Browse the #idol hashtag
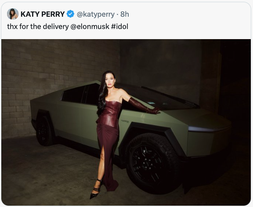This screenshot has width=253, height=207. point(119,26)
